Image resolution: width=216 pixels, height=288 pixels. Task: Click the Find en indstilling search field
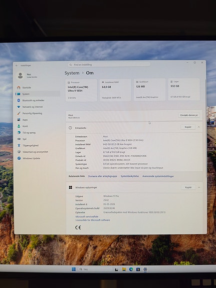(x=109, y=65)
